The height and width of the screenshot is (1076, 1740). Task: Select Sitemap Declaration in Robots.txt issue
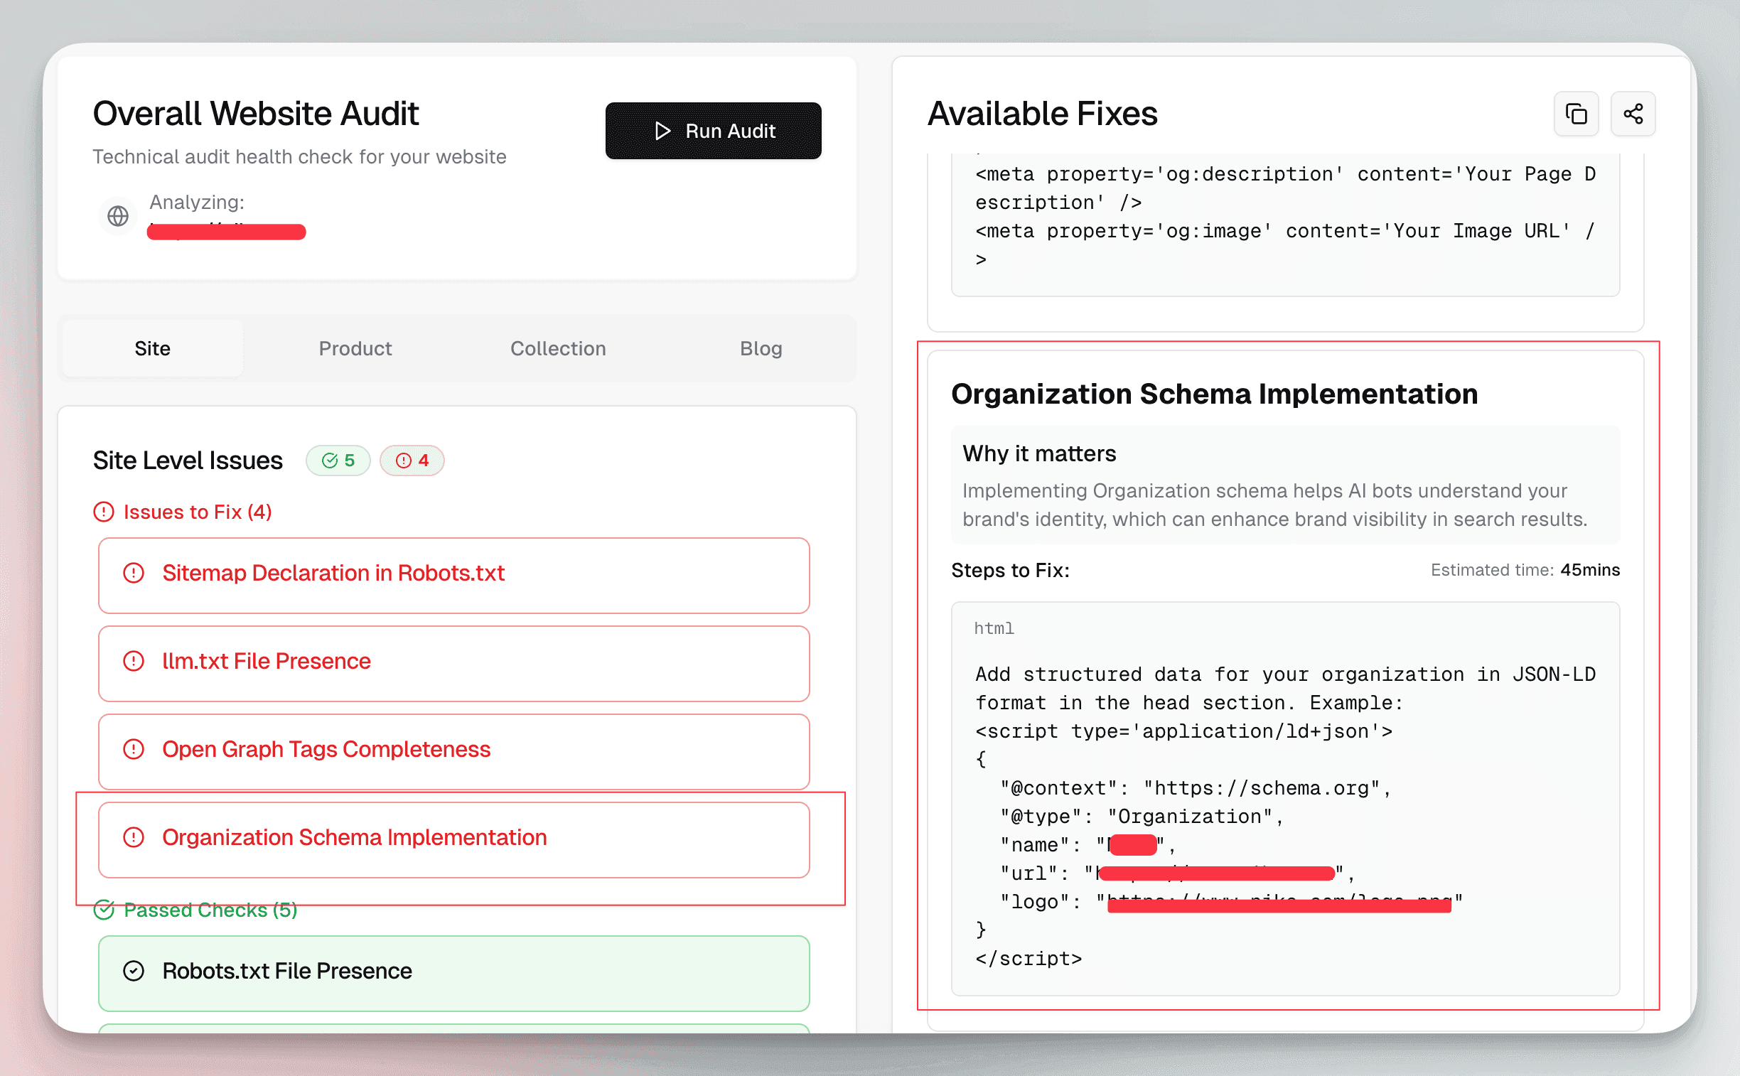coord(454,575)
